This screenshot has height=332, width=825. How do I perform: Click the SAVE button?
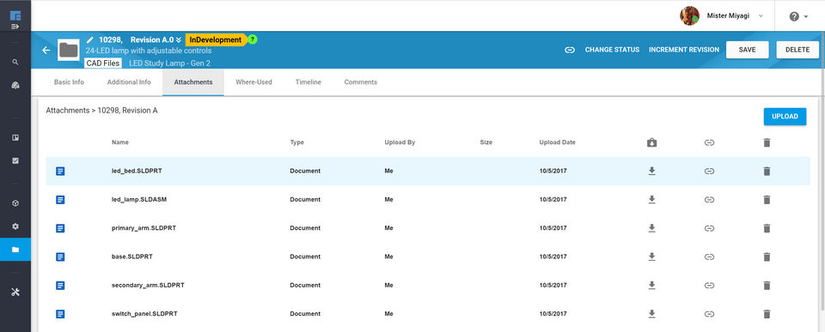pos(747,50)
